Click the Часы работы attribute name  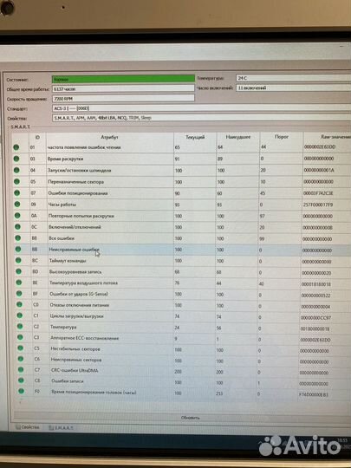tap(62, 205)
